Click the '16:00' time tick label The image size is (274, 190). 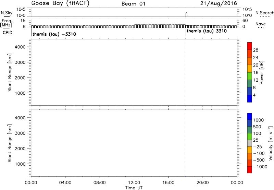[168, 183]
